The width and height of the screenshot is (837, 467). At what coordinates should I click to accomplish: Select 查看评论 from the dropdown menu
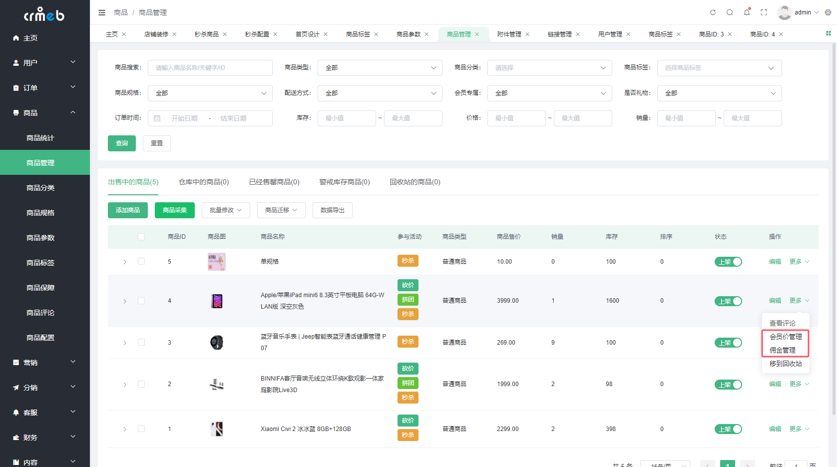(x=786, y=323)
